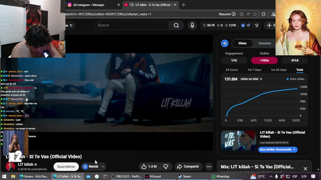Image resolution: width=321 pixels, height=180 pixels.
Task: Add page to favorites star icon
Action: coord(255,14)
